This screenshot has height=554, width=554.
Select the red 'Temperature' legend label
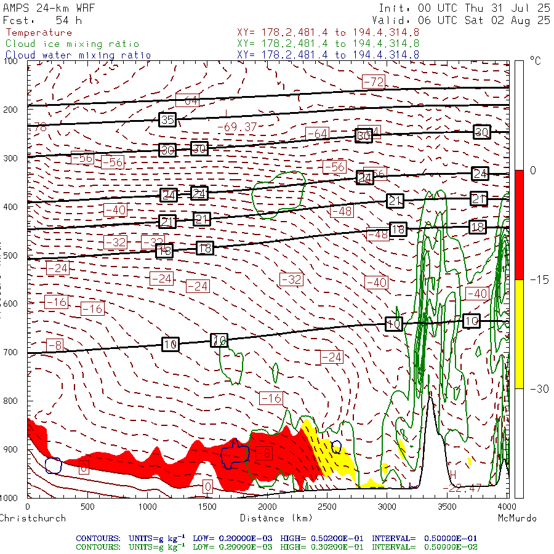[39, 33]
